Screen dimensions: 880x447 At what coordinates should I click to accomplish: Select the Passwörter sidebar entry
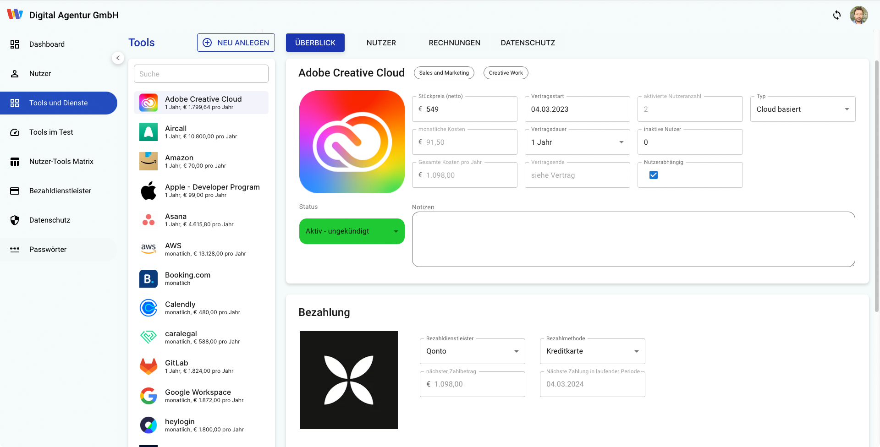pos(48,249)
